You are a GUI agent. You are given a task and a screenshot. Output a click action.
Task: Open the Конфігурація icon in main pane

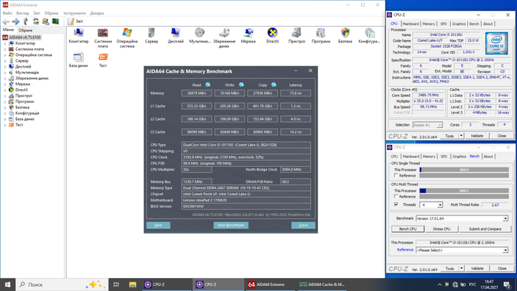point(369,35)
